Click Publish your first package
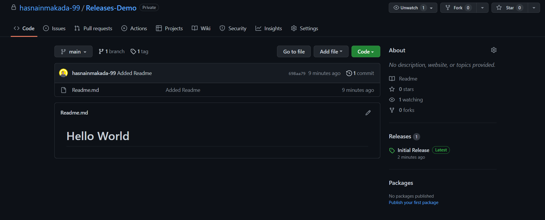Image resolution: width=545 pixels, height=220 pixels. [x=413, y=203]
